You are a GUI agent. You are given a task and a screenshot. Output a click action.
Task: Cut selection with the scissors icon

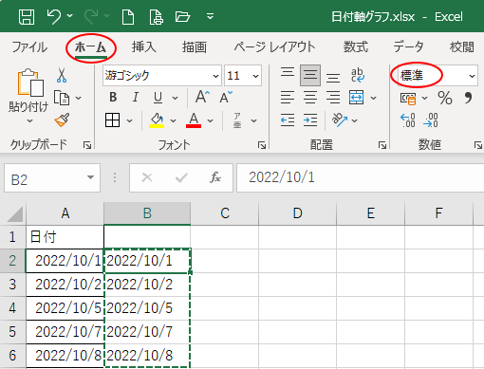click(62, 75)
